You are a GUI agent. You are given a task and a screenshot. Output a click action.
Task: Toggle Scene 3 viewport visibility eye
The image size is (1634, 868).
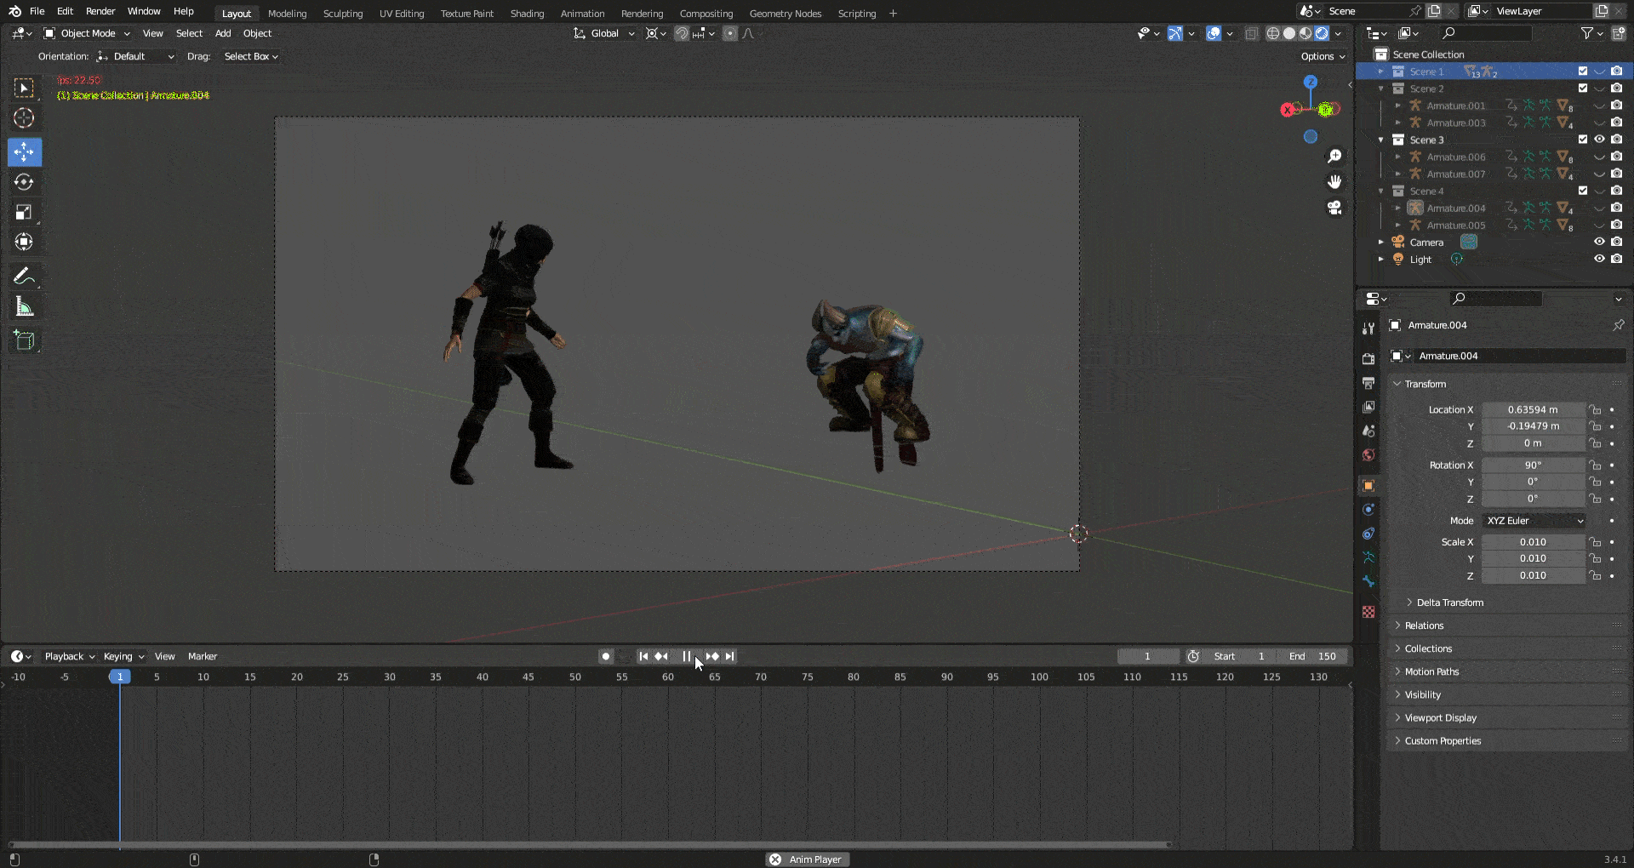pos(1600,140)
